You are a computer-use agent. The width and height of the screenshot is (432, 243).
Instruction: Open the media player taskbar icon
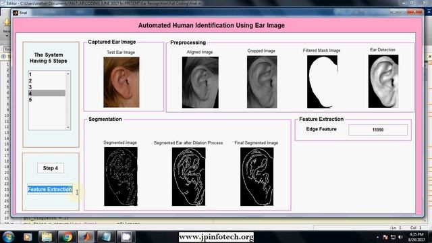point(28,237)
